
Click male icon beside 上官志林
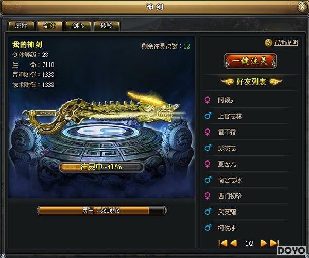pyautogui.click(x=208, y=116)
